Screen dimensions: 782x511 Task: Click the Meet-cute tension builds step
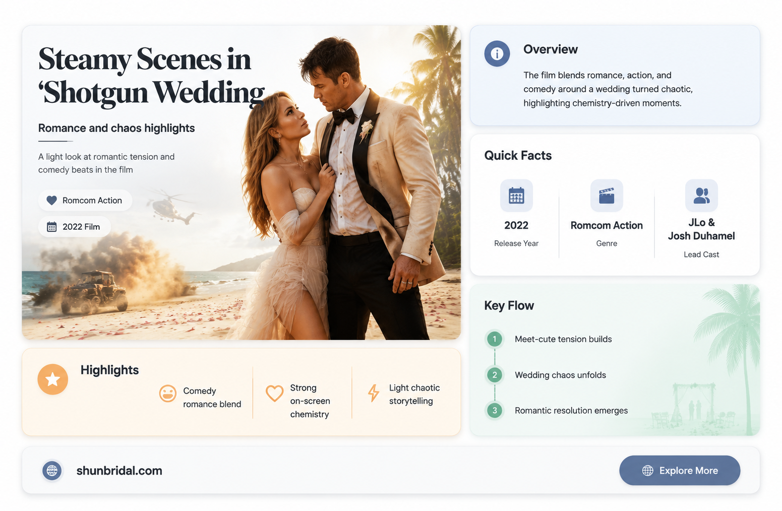(x=563, y=339)
